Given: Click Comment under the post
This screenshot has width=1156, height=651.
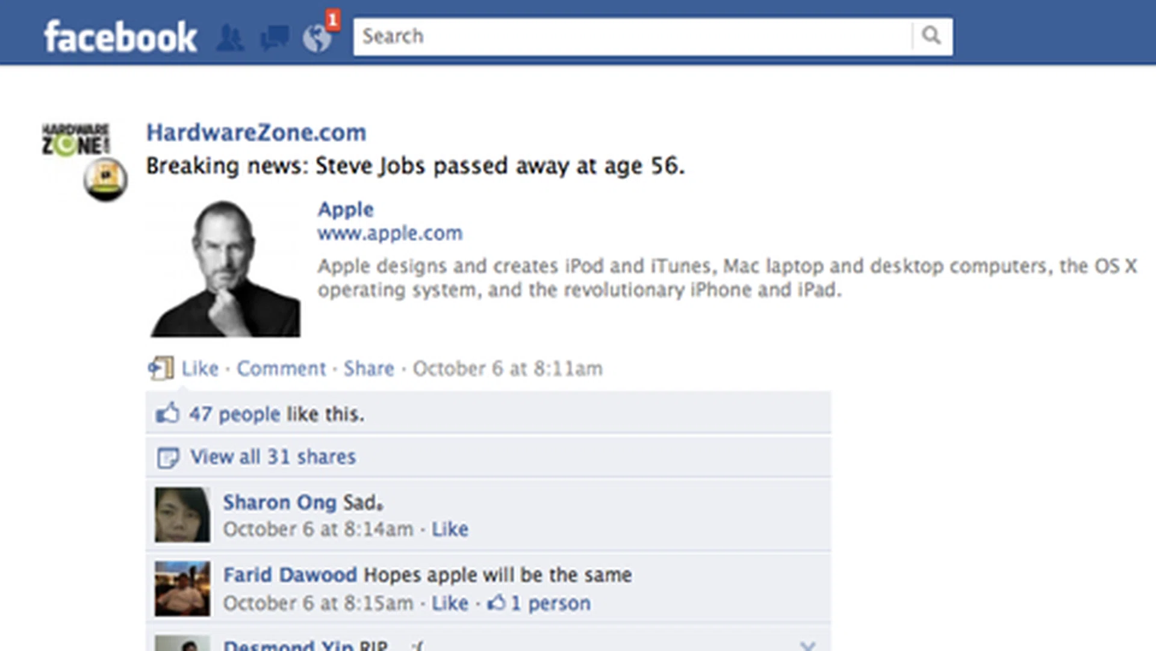Looking at the screenshot, I should [281, 368].
